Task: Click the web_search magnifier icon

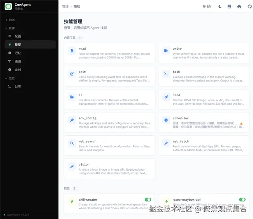Action: coord(72,143)
